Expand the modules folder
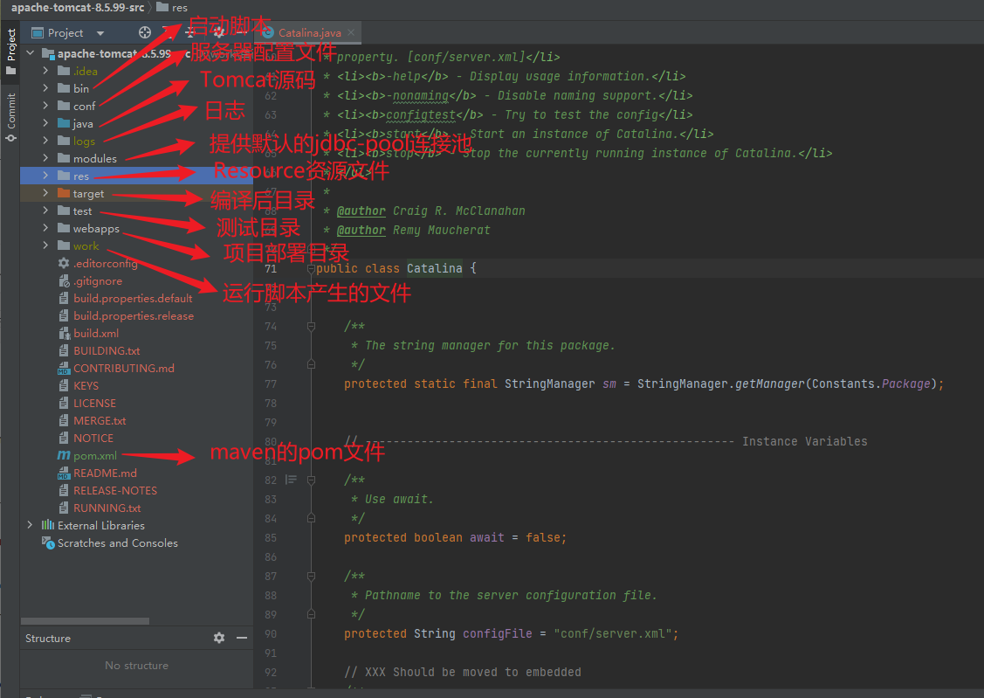 pos(45,157)
